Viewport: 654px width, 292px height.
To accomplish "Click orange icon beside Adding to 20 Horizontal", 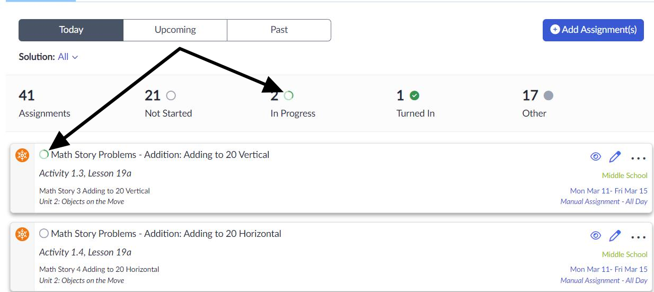I will [22, 234].
